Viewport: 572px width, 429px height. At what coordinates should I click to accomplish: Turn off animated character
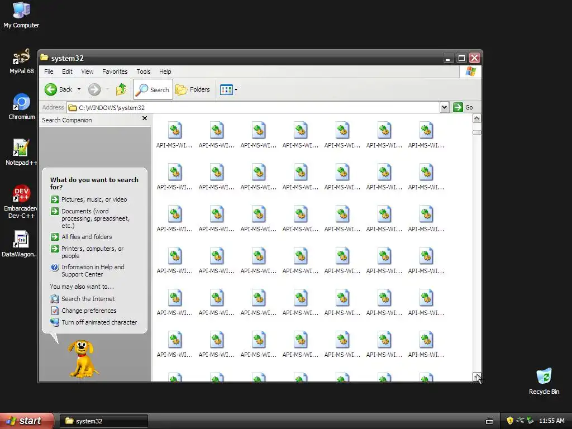point(94,322)
